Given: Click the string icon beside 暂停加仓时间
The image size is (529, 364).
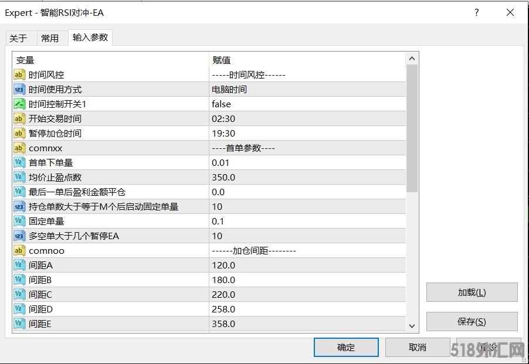Looking at the screenshot, I should click(x=19, y=134).
